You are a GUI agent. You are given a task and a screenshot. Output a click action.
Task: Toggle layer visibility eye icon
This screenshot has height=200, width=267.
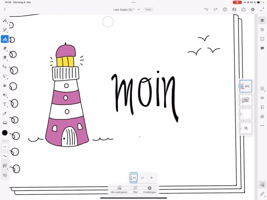(x=262, y=98)
